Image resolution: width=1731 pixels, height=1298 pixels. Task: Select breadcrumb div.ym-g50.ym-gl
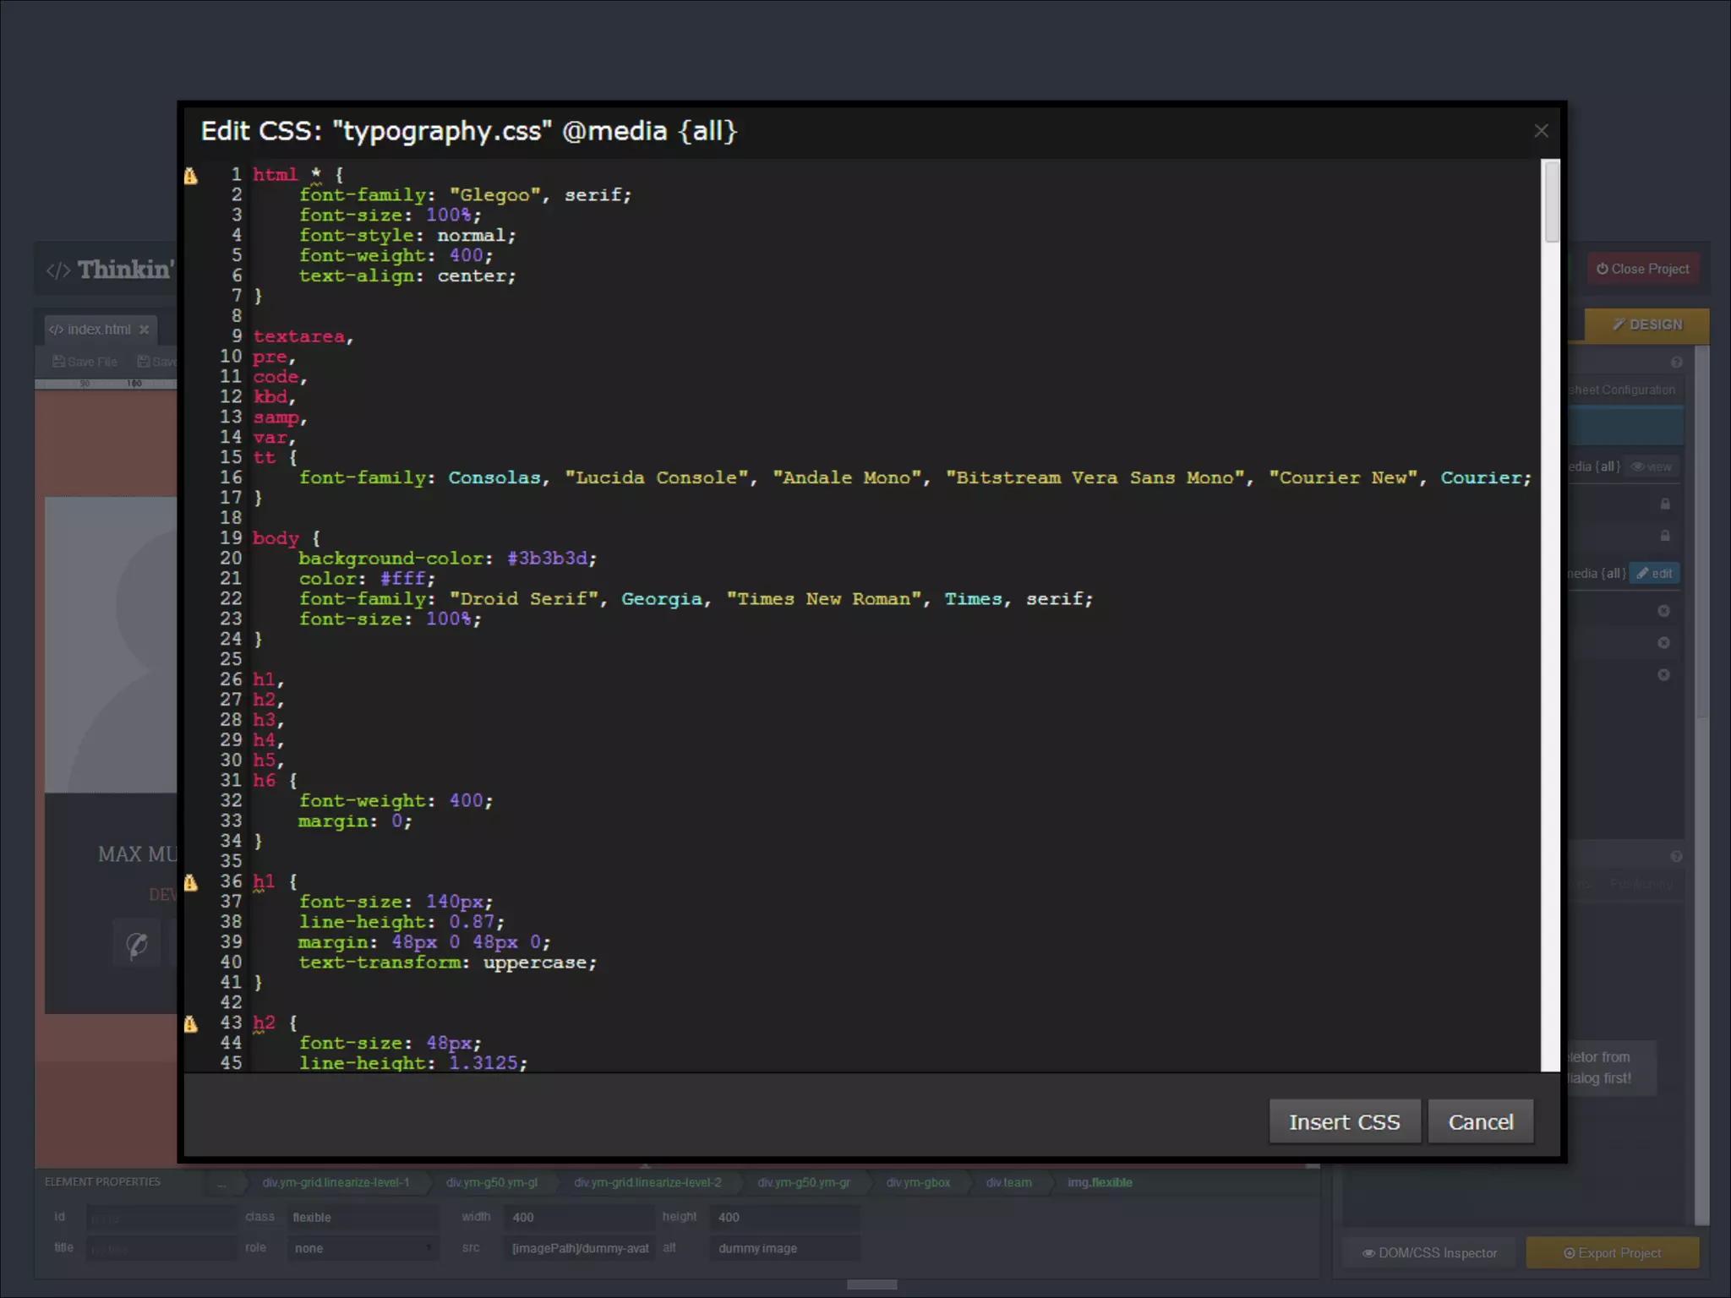coord(492,1182)
